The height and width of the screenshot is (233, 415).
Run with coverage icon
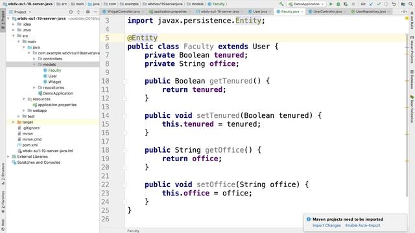coord(346,4)
